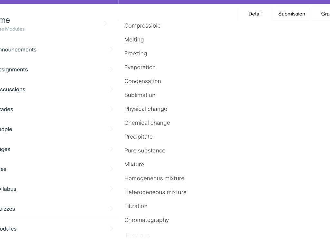Screen dimensions: 330x247
Task: Click the Chromatography term
Action: pos(146,220)
